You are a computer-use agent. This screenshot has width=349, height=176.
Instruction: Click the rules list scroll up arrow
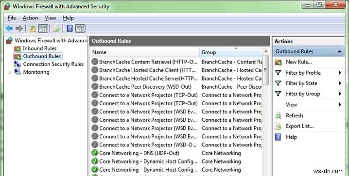click(266, 51)
